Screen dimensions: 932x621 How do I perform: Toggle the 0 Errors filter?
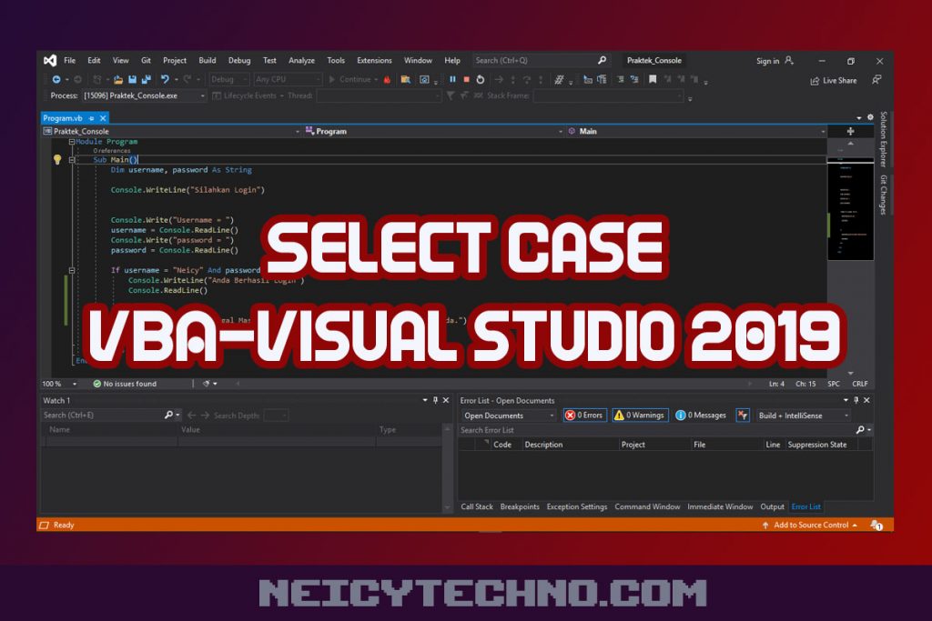[x=583, y=415]
